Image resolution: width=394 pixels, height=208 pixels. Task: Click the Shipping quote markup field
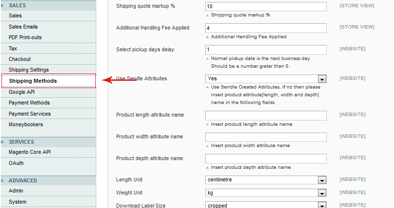pyautogui.click(x=266, y=6)
